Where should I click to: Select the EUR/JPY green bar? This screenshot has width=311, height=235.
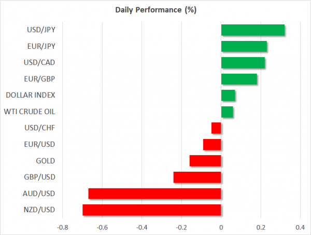click(244, 47)
